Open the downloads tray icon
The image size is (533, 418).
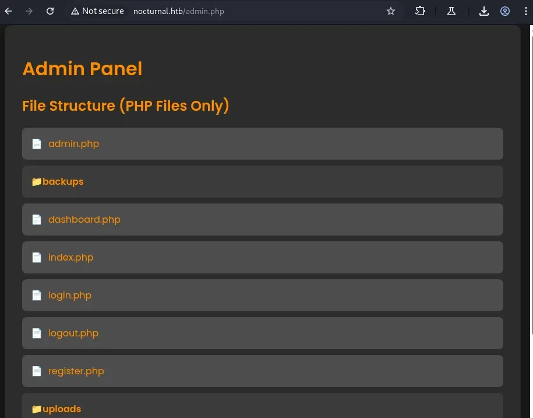tap(484, 11)
